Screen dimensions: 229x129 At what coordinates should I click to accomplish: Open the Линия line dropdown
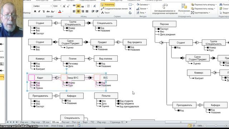142,9
